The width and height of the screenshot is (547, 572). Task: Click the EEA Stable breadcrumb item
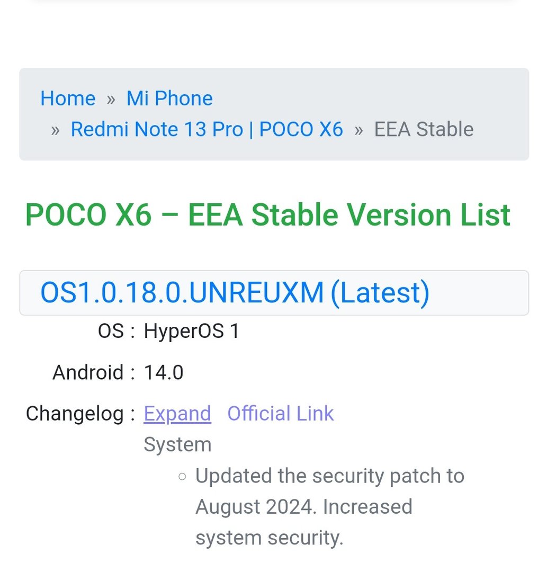(x=424, y=129)
